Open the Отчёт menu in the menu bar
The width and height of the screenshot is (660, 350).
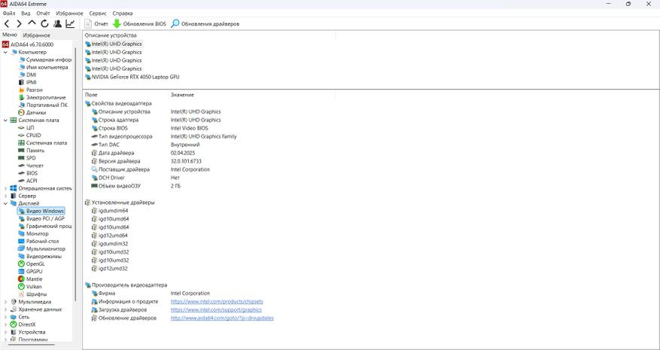pos(43,14)
